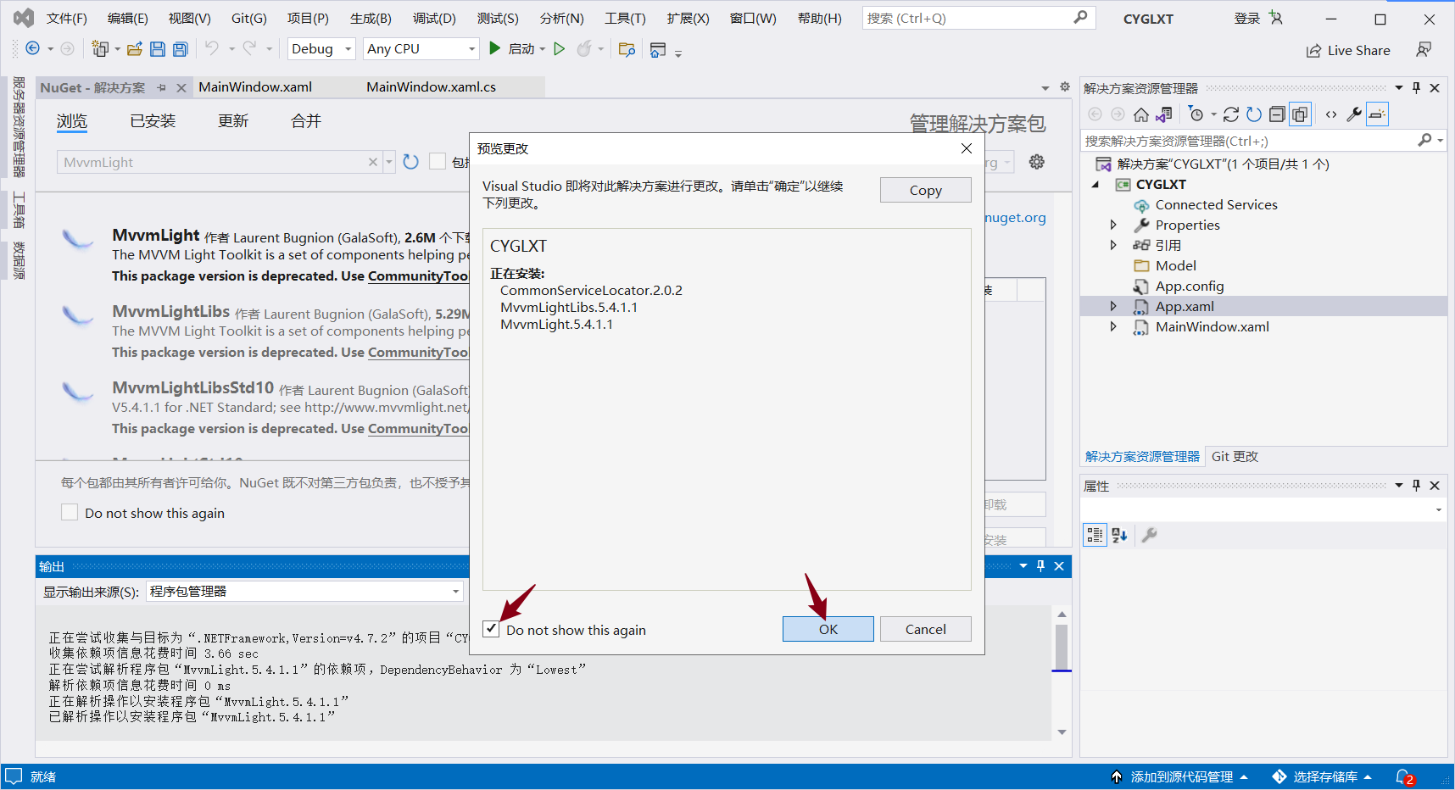Screen dimensions: 1455x790
Task: Click the Copy button in preview dialog
Action: point(925,190)
